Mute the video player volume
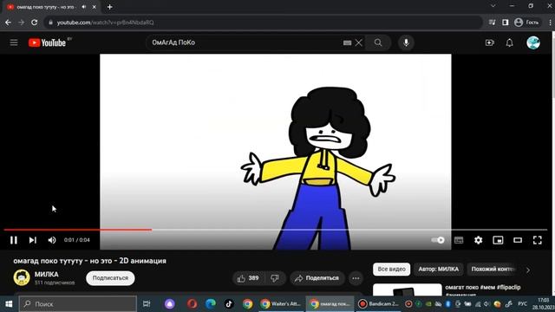The height and width of the screenshot is (312, 555). pyautogui.click(x=52, y=240)
